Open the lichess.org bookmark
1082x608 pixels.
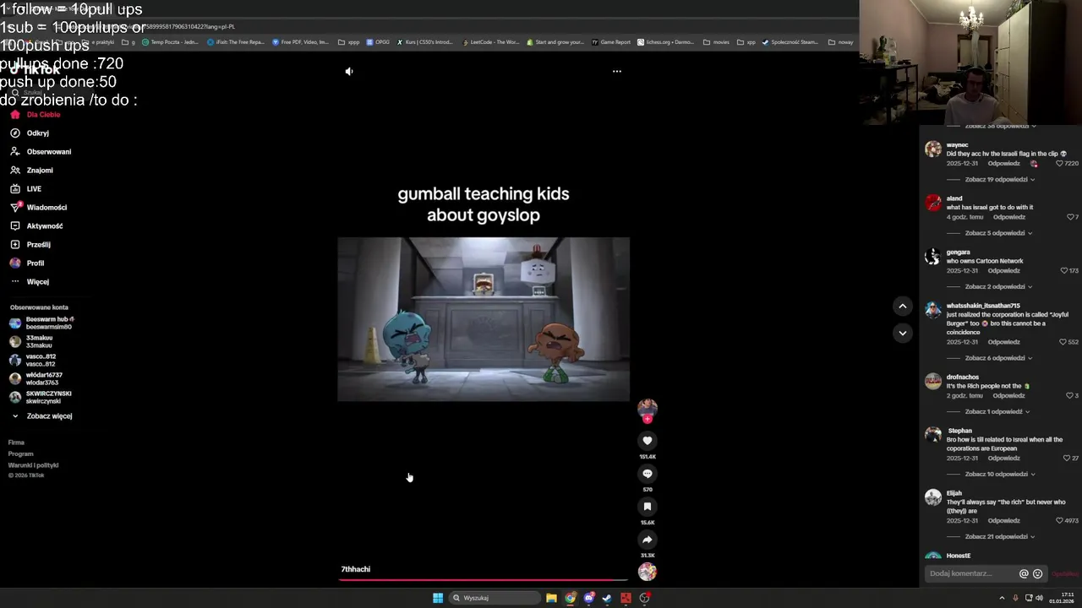(665, 42)
